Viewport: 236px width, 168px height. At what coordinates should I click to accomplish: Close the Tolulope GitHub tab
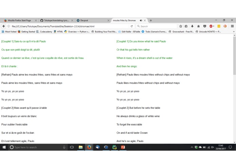point(72,20)
